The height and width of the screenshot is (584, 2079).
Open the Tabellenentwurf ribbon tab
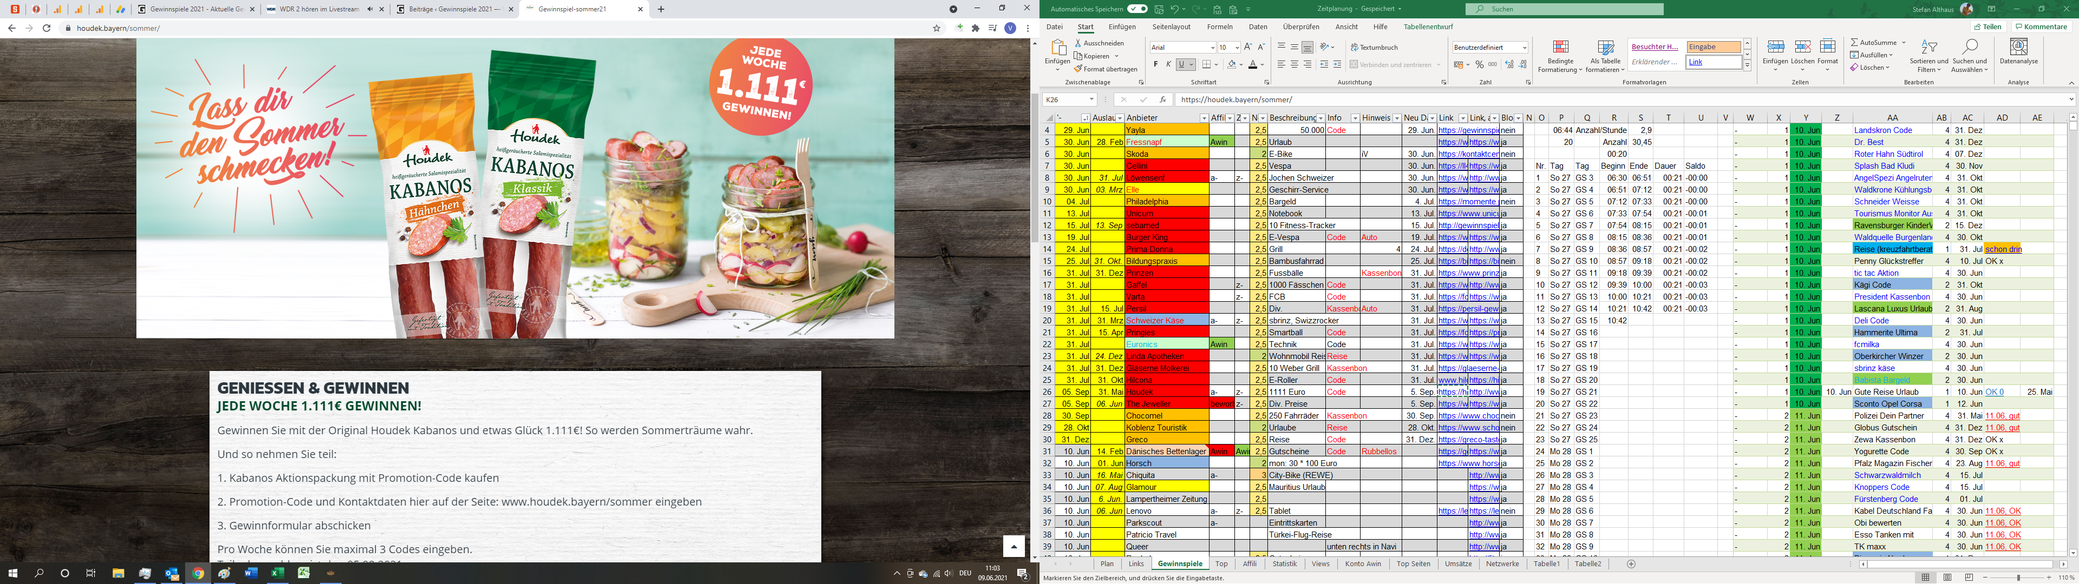1429,26
